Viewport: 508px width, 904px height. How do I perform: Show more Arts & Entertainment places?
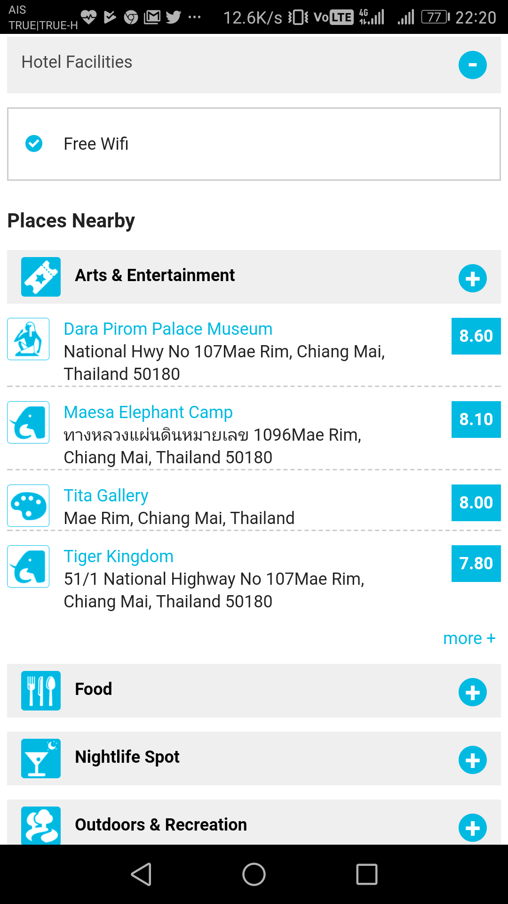point(469,638)
